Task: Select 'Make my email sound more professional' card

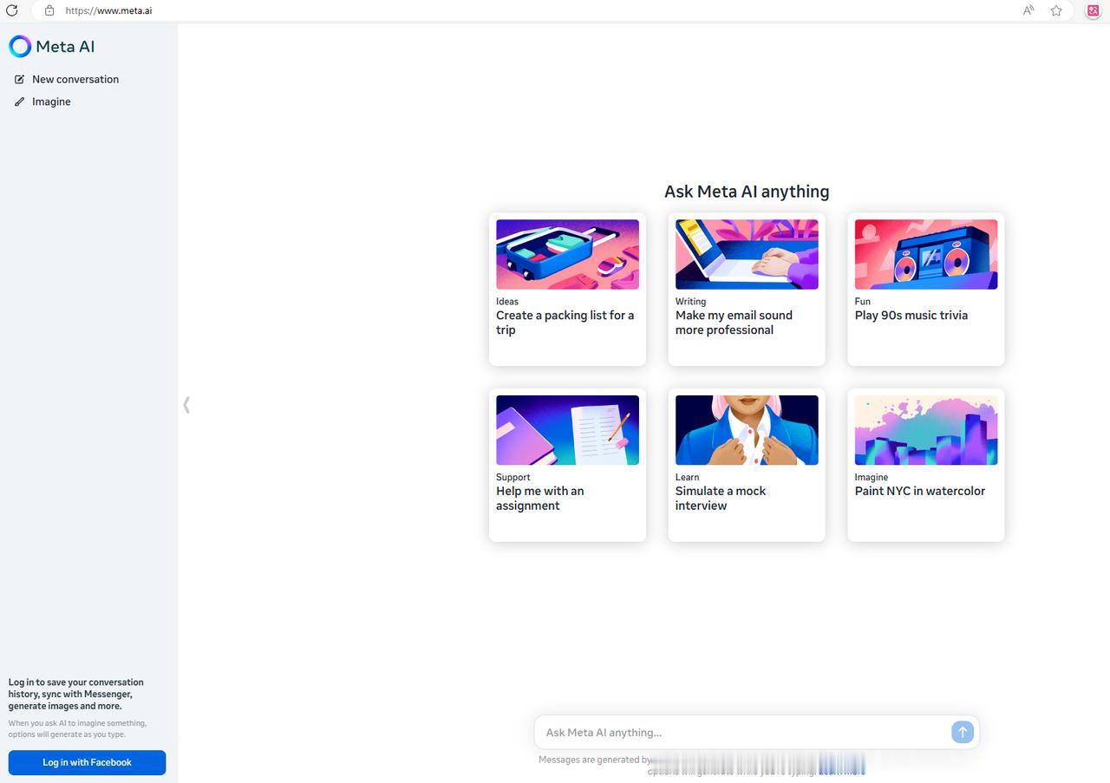Action: click(x=747, y=289)
